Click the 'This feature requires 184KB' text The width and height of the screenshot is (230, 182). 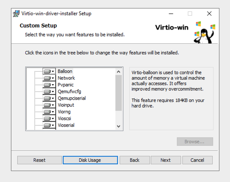(168, 103)
